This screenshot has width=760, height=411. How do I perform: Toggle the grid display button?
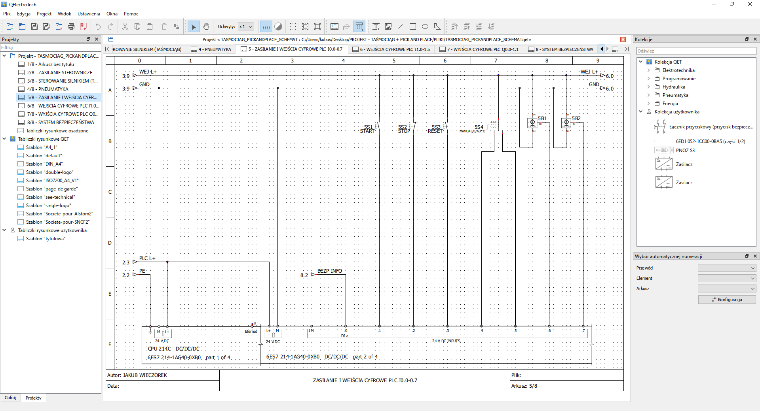tap(266, 26)
